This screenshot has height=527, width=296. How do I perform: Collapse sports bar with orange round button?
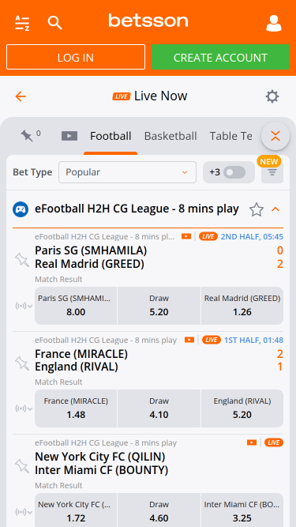point(275,136)
